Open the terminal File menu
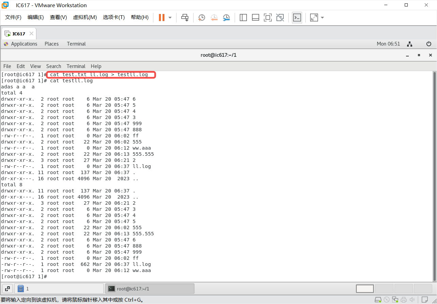Screen dimensions: 437x304 (x=7, y=66)
